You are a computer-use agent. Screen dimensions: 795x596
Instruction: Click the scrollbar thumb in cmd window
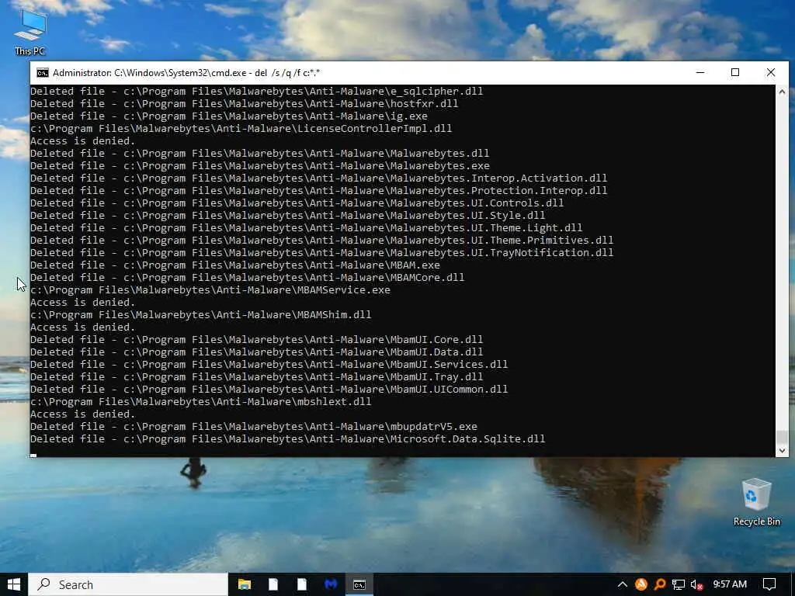782,436
